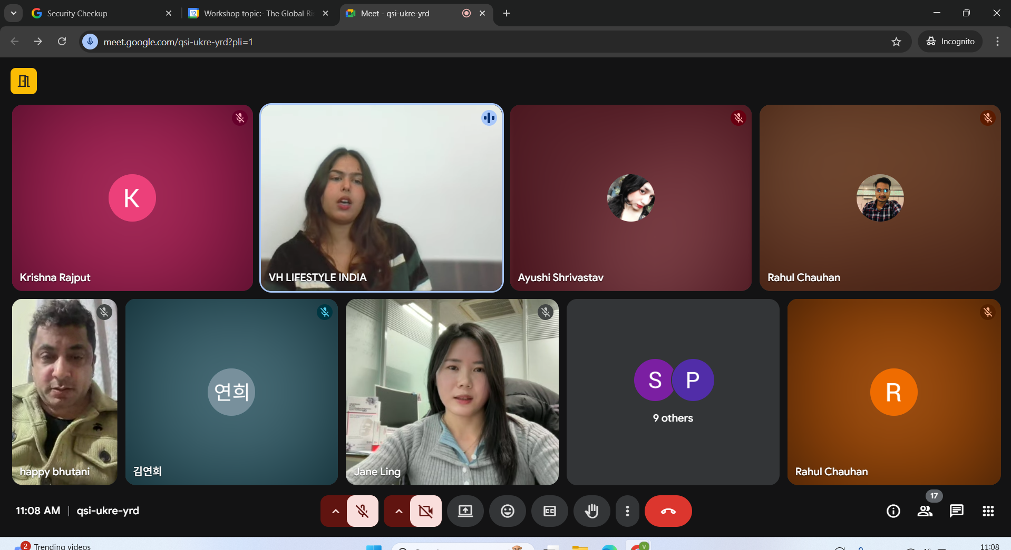Raise hand in the meeting
The image size is (1011, 550).
tap(591, 511)
